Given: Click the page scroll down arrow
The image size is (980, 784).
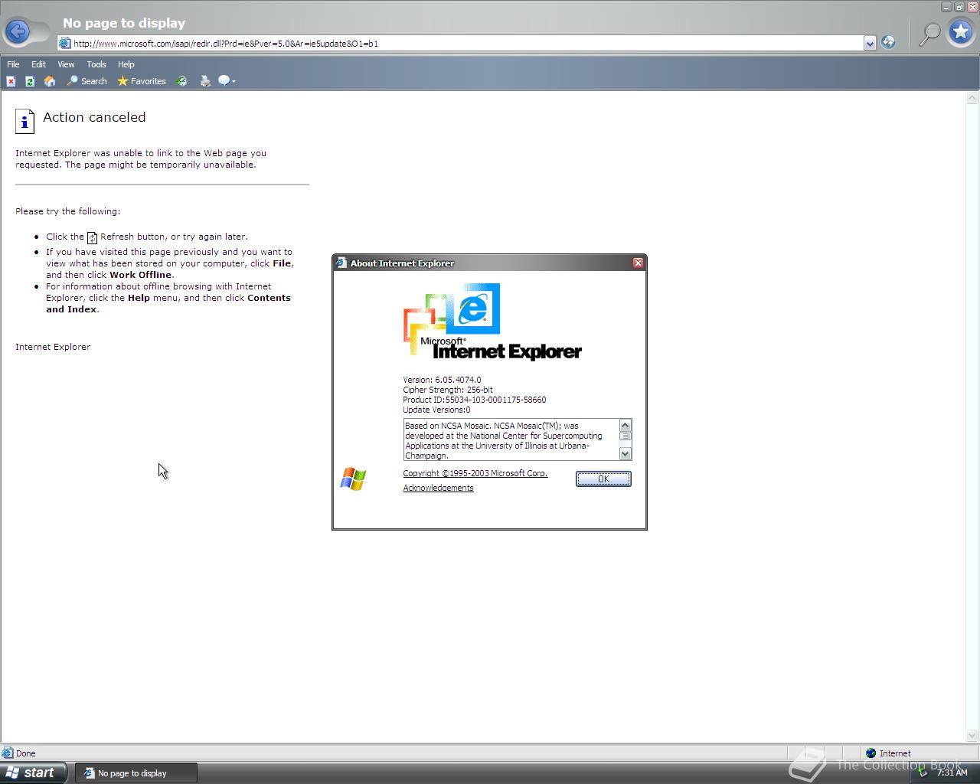Looking at the screenshot, I should point(972,736).
